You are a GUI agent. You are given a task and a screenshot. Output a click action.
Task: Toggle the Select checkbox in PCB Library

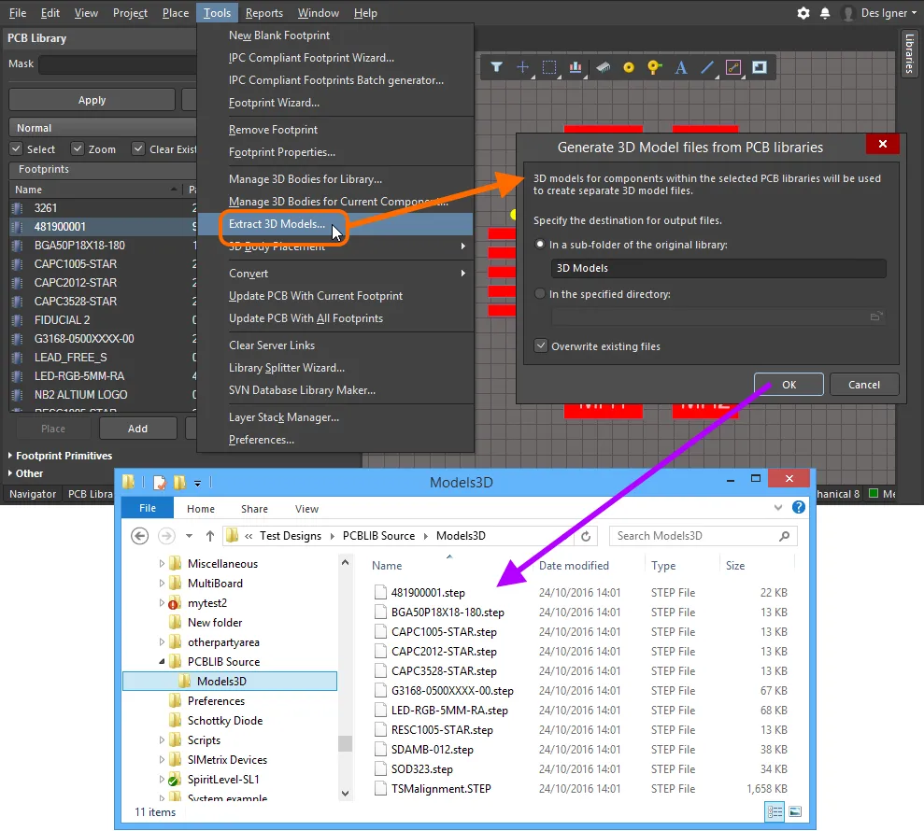tap(17, 149)
